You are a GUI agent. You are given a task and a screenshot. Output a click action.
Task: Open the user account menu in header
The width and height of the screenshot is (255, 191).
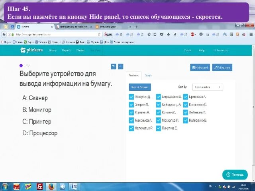(x=220, y=51)
